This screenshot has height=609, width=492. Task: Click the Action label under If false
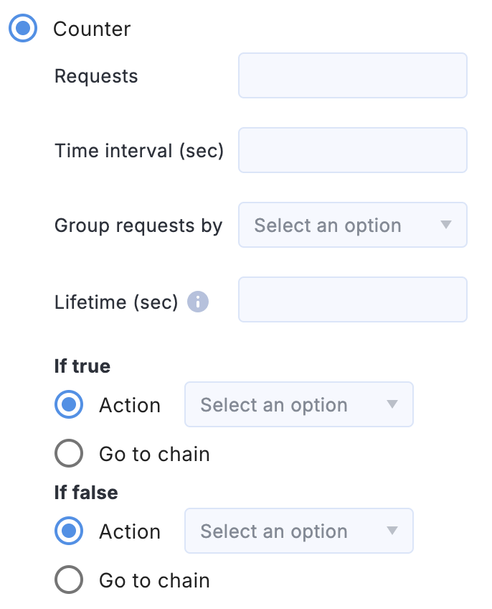(x=130, y=531)
